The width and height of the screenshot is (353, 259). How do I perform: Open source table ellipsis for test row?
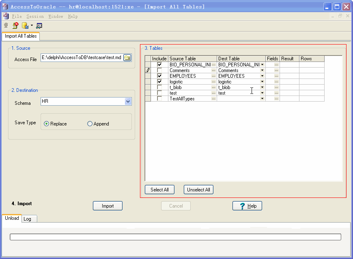pyautogui.click(x=214, y=93)
